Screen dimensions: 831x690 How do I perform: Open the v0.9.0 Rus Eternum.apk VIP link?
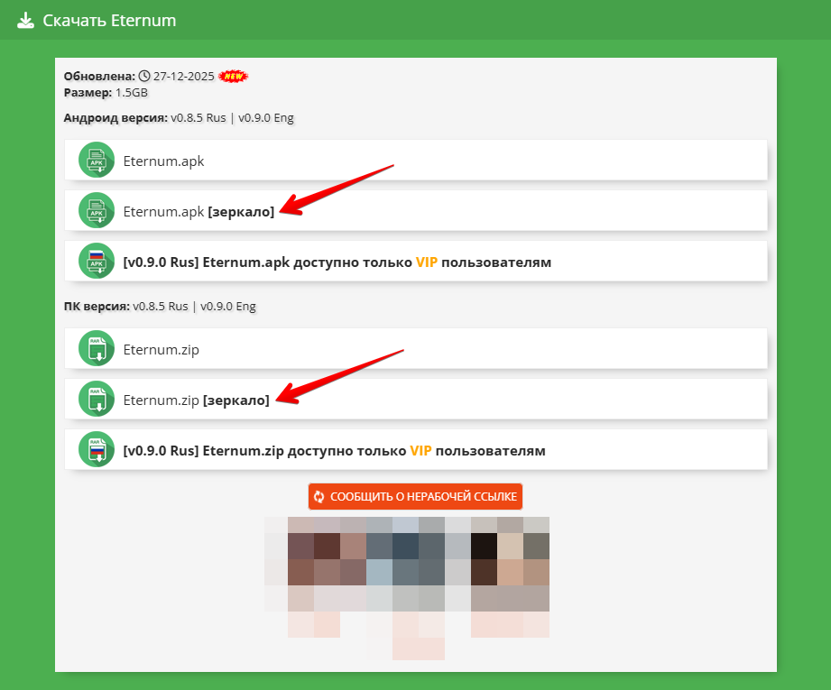coord(337,262)
